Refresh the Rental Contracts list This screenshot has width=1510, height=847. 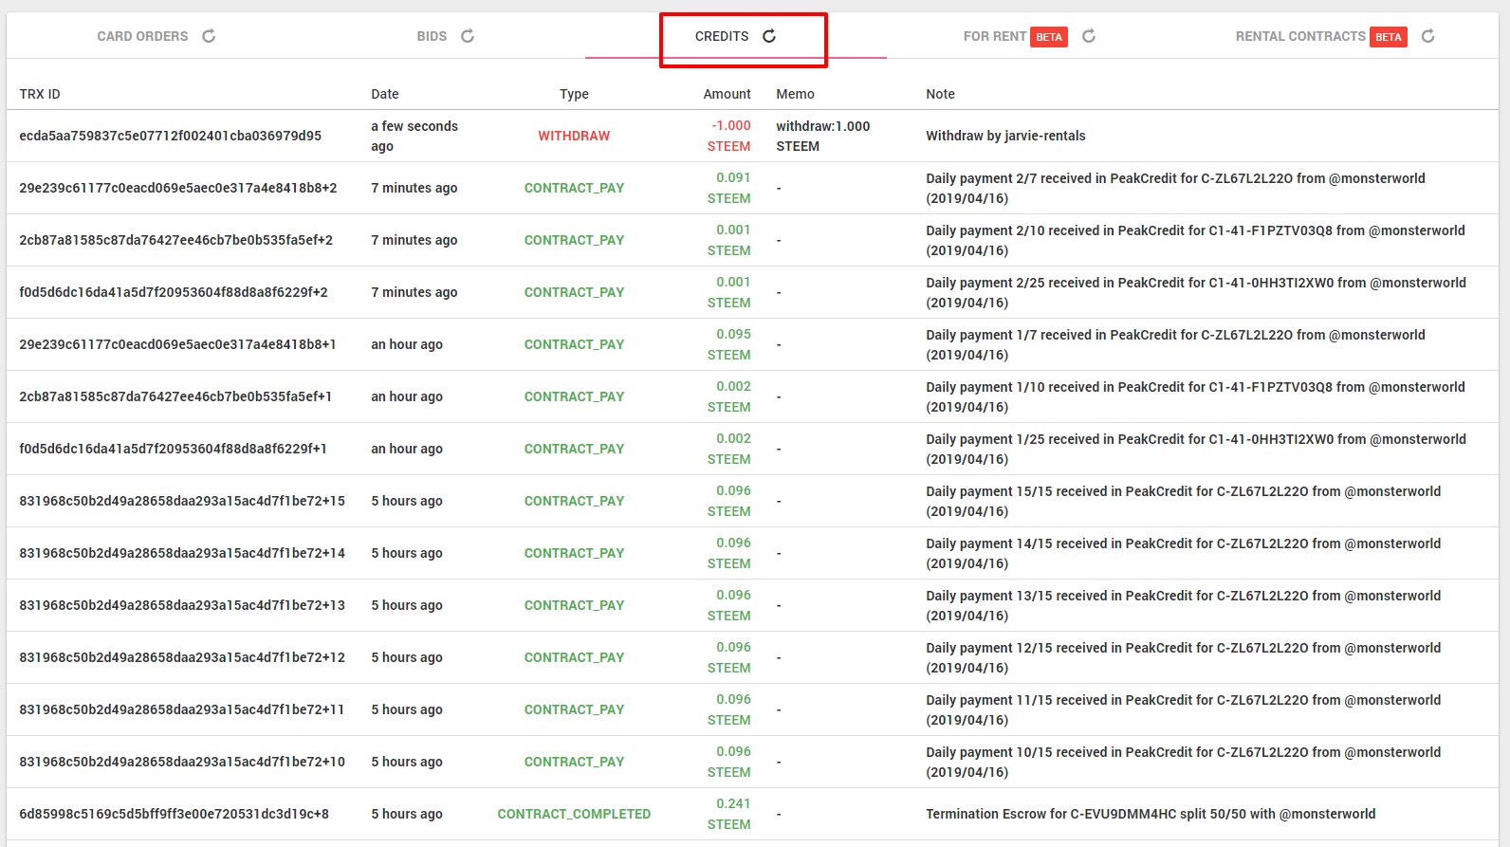click(1428, 36)
